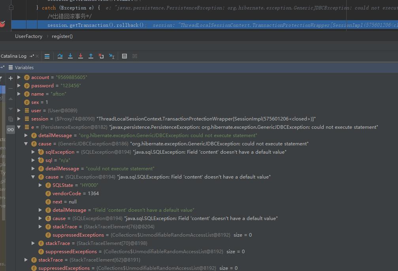Expand the sql = "n/a" node

33,160
